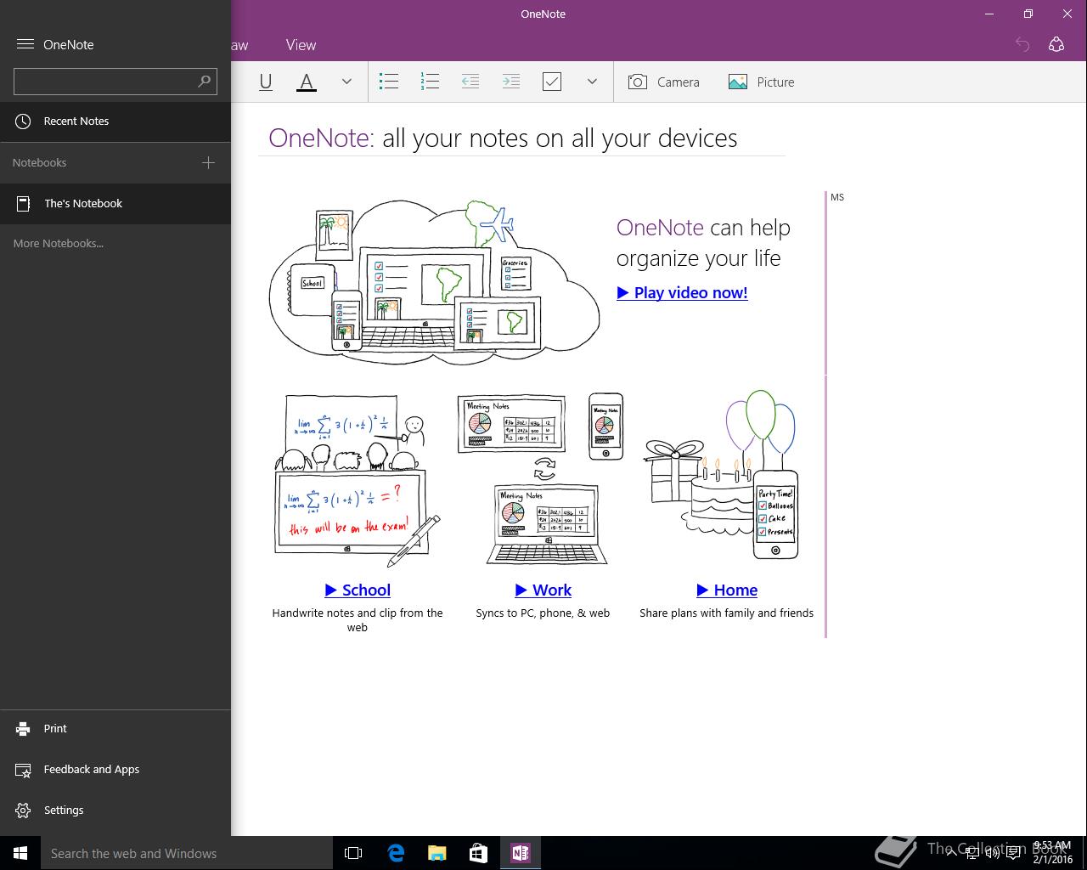Focus the notes search box
The image size is (1087, 870).
click(115, 82)
